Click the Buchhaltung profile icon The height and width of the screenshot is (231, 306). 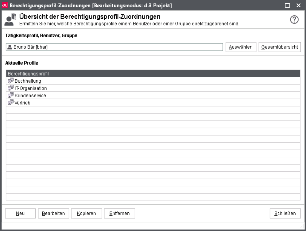coord(10,80)
